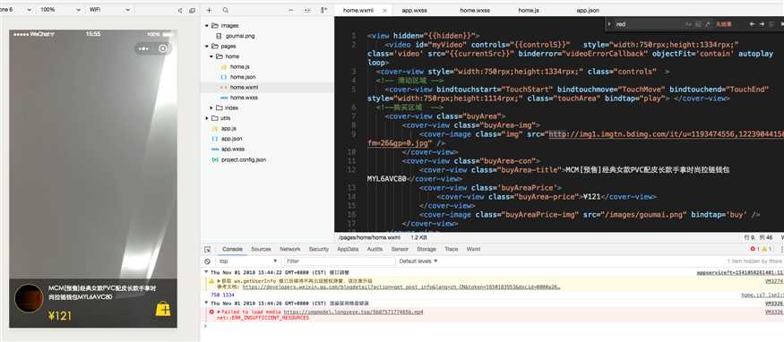Click the plus icon to add file

209,10
